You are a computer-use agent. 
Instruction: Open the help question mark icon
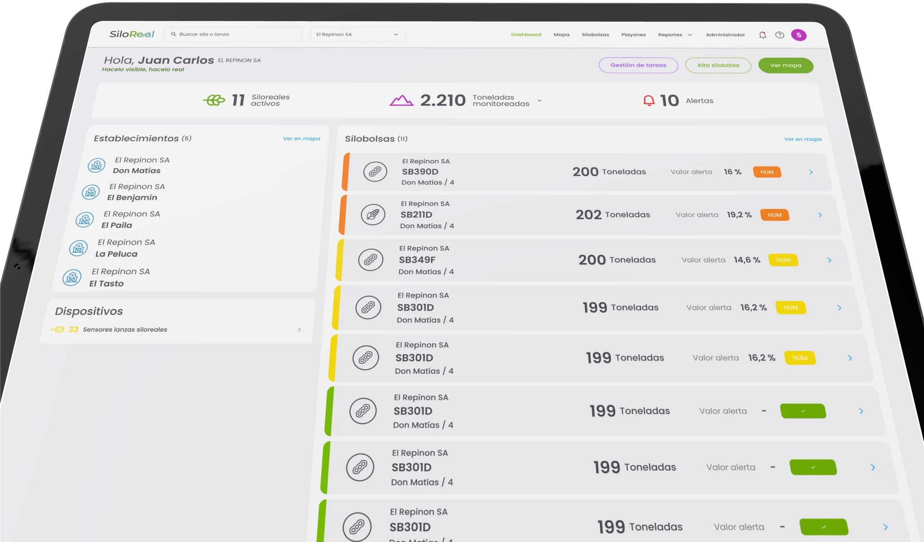click(x=780, y=35)
